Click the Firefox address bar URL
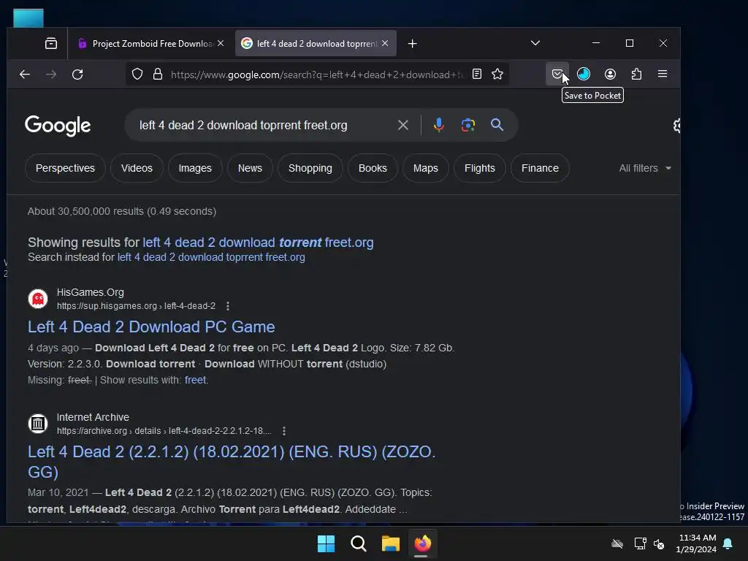The image size is (748, 561). point(317,75)
